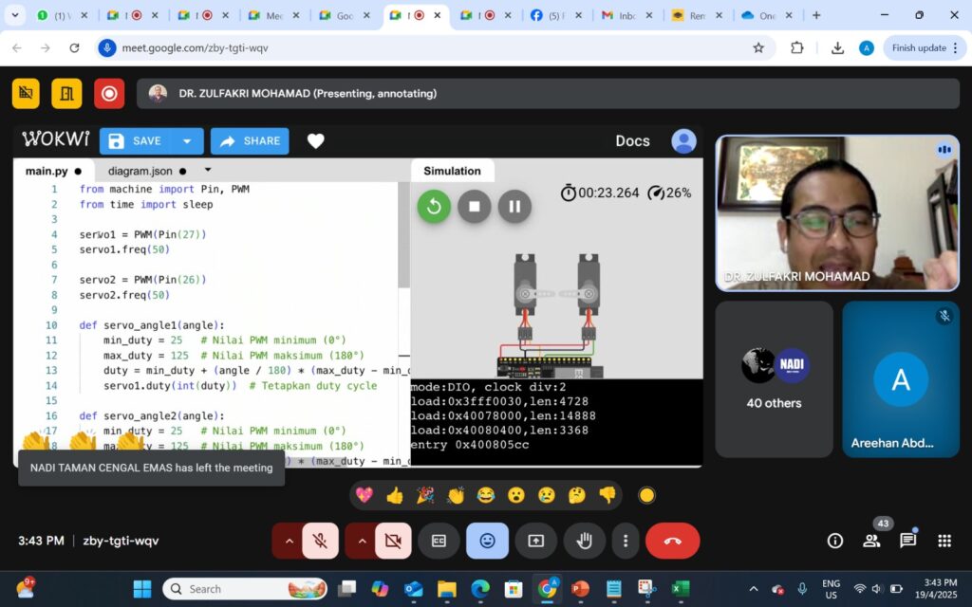Click the Finish update button in Chrome

pyautogui.click(x=919, y=48)
